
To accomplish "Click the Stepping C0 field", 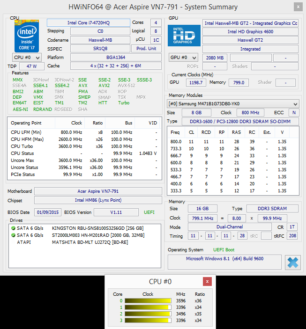I will 100,31.
